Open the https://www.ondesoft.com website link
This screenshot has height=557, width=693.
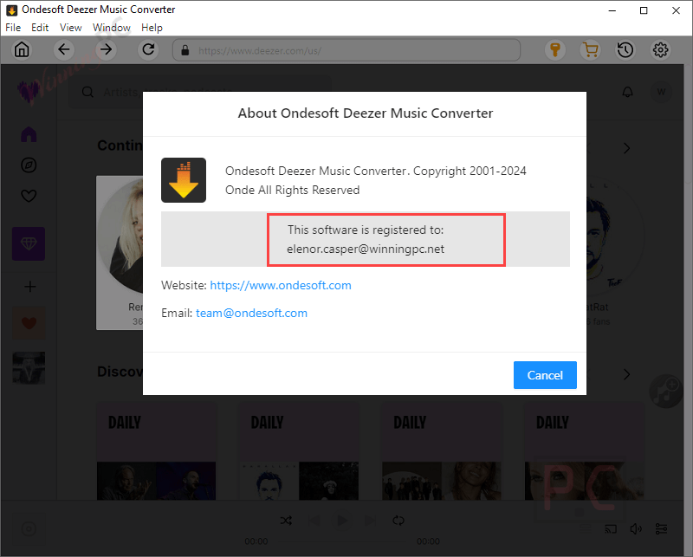281,285
